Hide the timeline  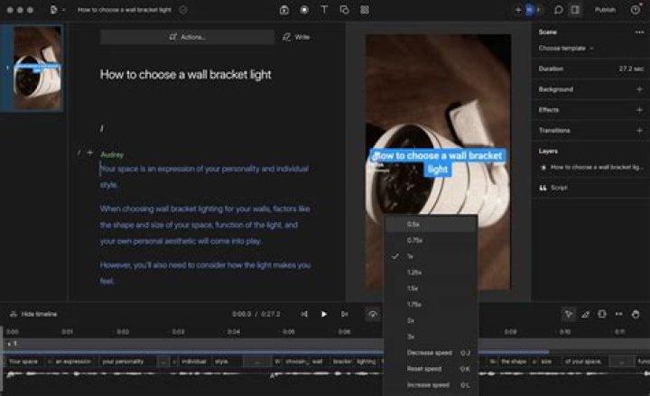33,314
